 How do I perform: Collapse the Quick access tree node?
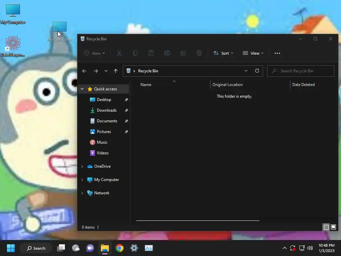click(x=82, y=89)
